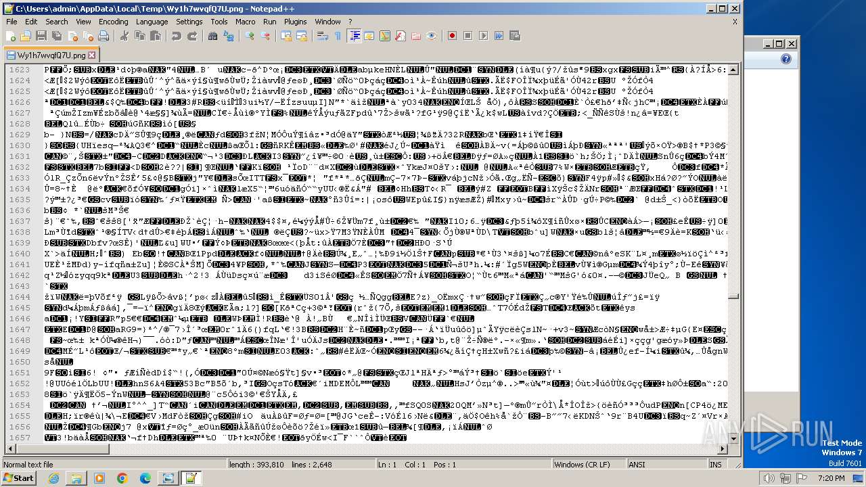Click the Save All toolbar icon
This screenshot has height=487, width=866.
point(55,36)
